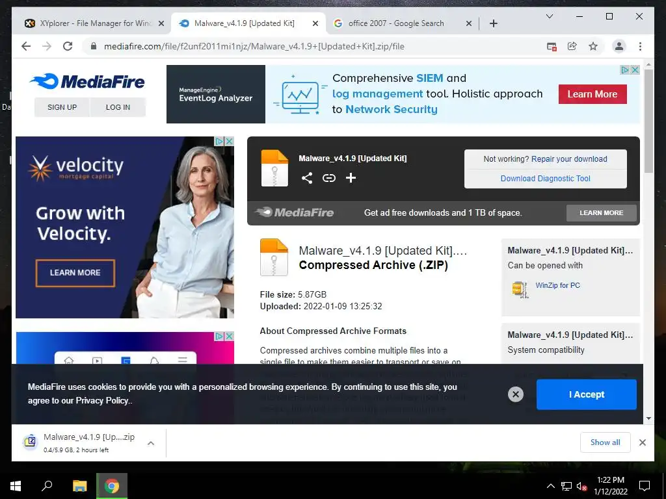Open the share this page icon

[x=572, y=46]
